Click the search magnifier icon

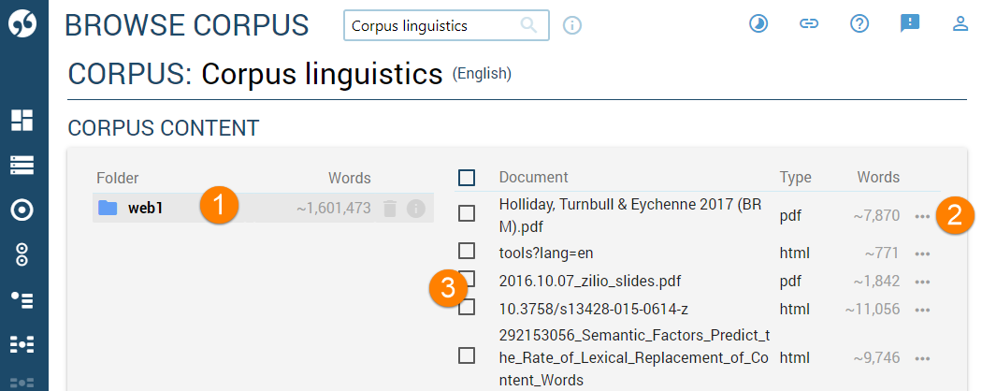[529, 25]
